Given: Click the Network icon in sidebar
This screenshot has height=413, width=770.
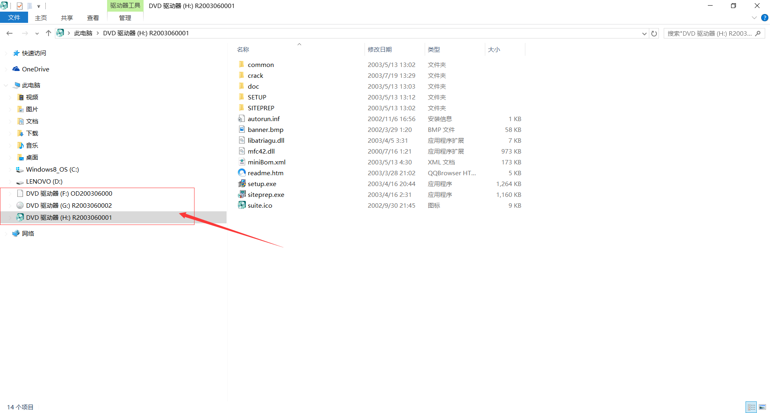Looking at the screenshot, I should tap(16, 233).
